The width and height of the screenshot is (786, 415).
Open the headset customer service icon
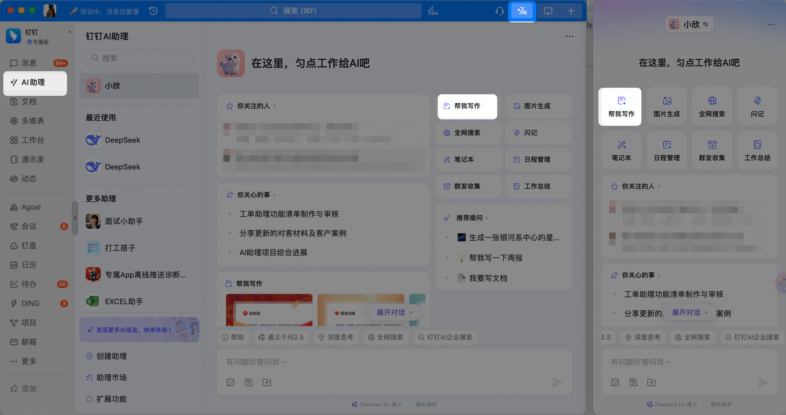tap(500, 11)
